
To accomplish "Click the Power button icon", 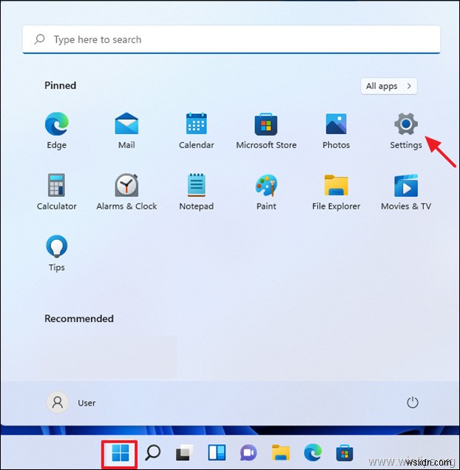I will pyautogui.click(x=413, y=403).
